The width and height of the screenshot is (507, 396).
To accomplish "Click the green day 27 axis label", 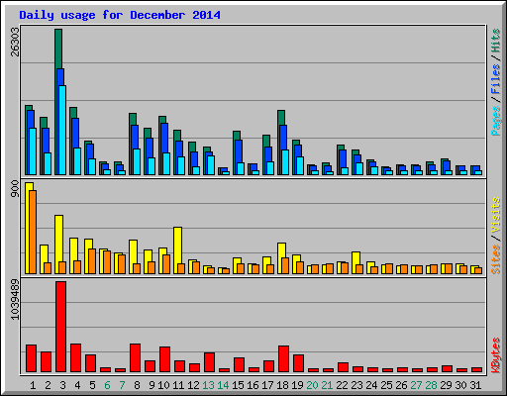I will (x=416, y=385).
